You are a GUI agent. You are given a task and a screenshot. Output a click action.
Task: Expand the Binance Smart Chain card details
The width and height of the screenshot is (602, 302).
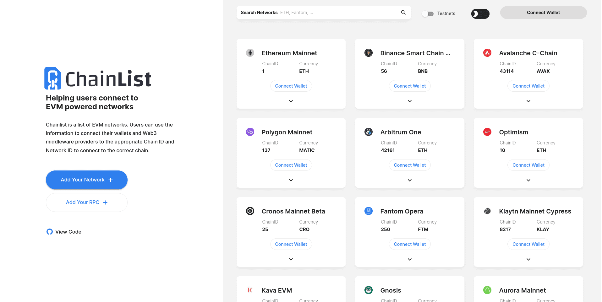[x=410, y=101]
